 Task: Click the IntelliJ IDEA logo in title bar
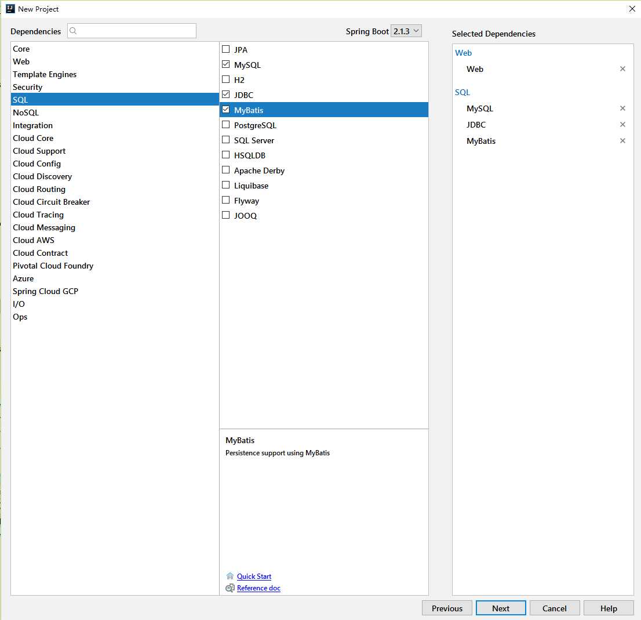pos(10,9)
